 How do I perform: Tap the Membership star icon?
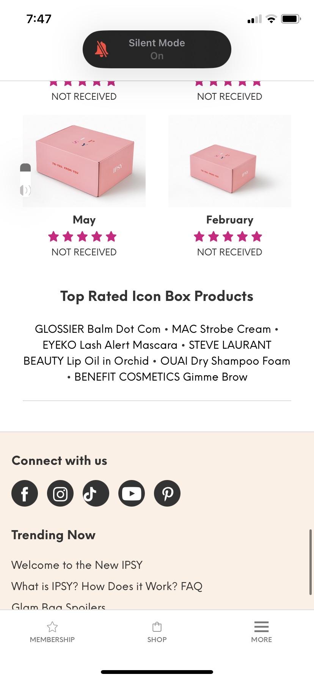click(52, 627)
